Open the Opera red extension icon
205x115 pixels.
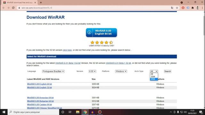183,8
